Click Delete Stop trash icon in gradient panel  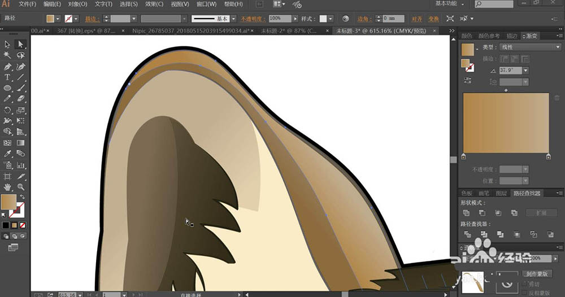557,98
